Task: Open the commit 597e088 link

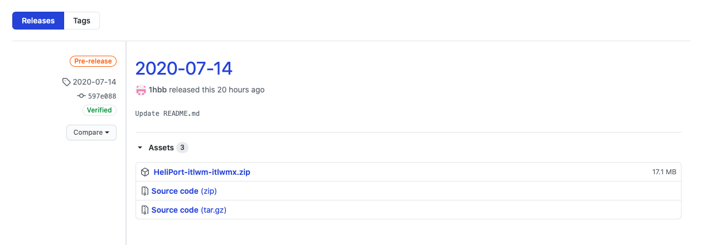Action: [102, 96]
